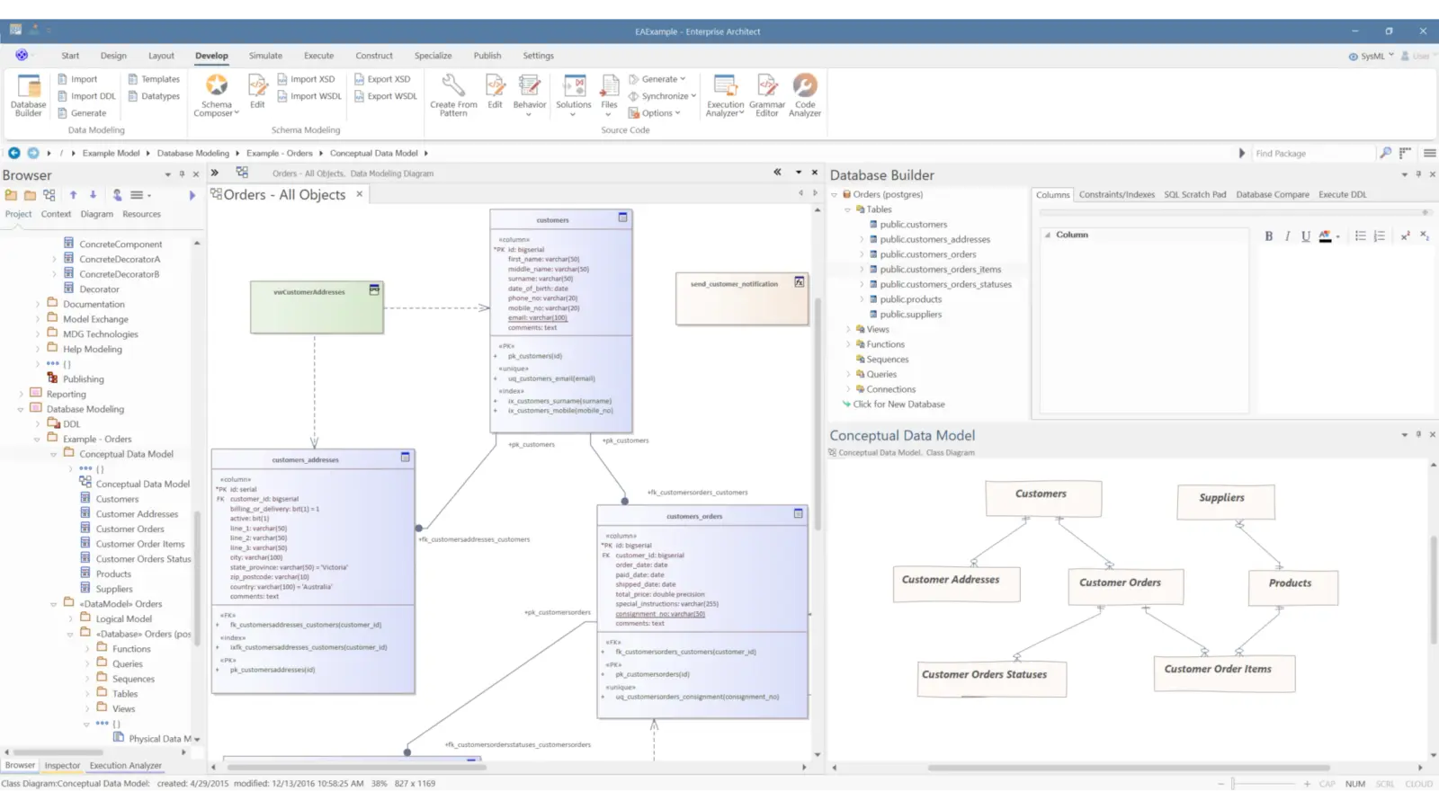The image size is (1439, 809).
Task: Click the Execution Analyzer icon
Action: [x=724, y=94]
